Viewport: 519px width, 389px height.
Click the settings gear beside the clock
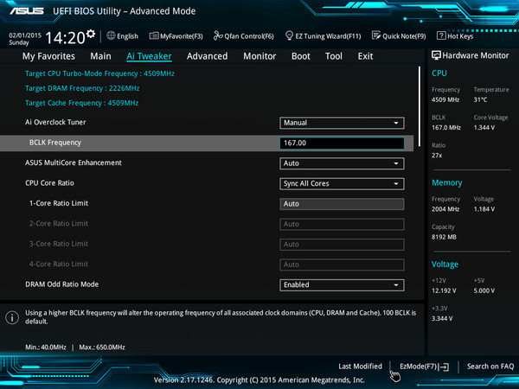(x=90, y=34)
